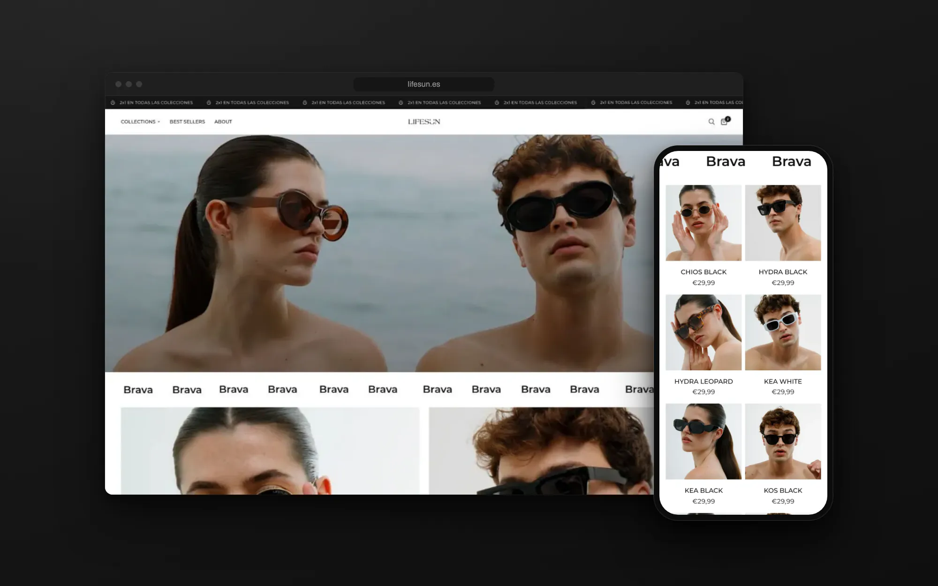Click the first Brava marquee label

pyautogui.click(x=138, y=390)
